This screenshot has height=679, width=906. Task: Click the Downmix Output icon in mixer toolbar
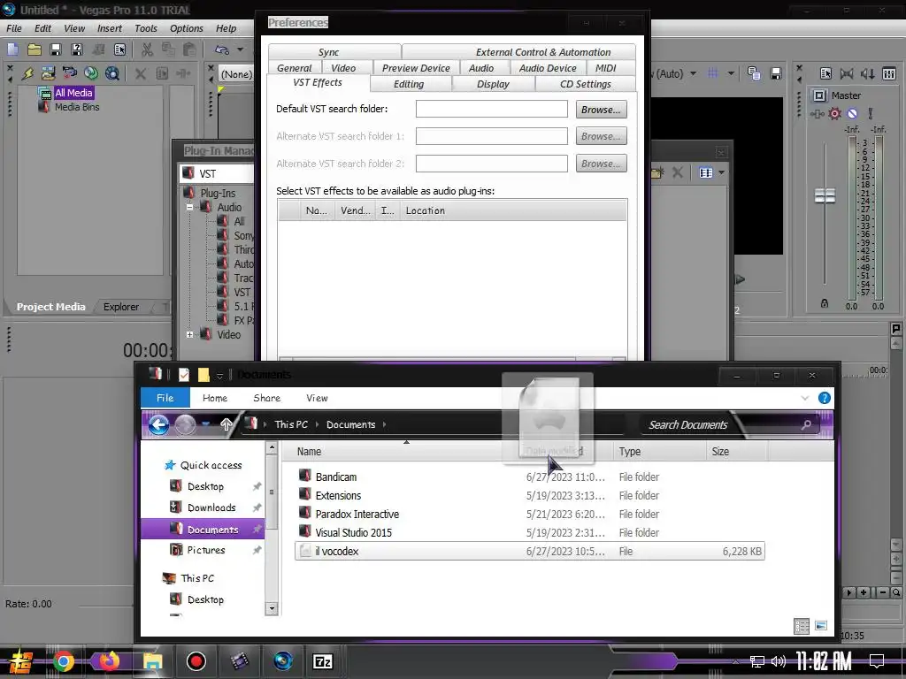(x=847, y=73)
